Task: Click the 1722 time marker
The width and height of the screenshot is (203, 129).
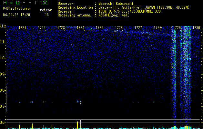Action: 42,27
